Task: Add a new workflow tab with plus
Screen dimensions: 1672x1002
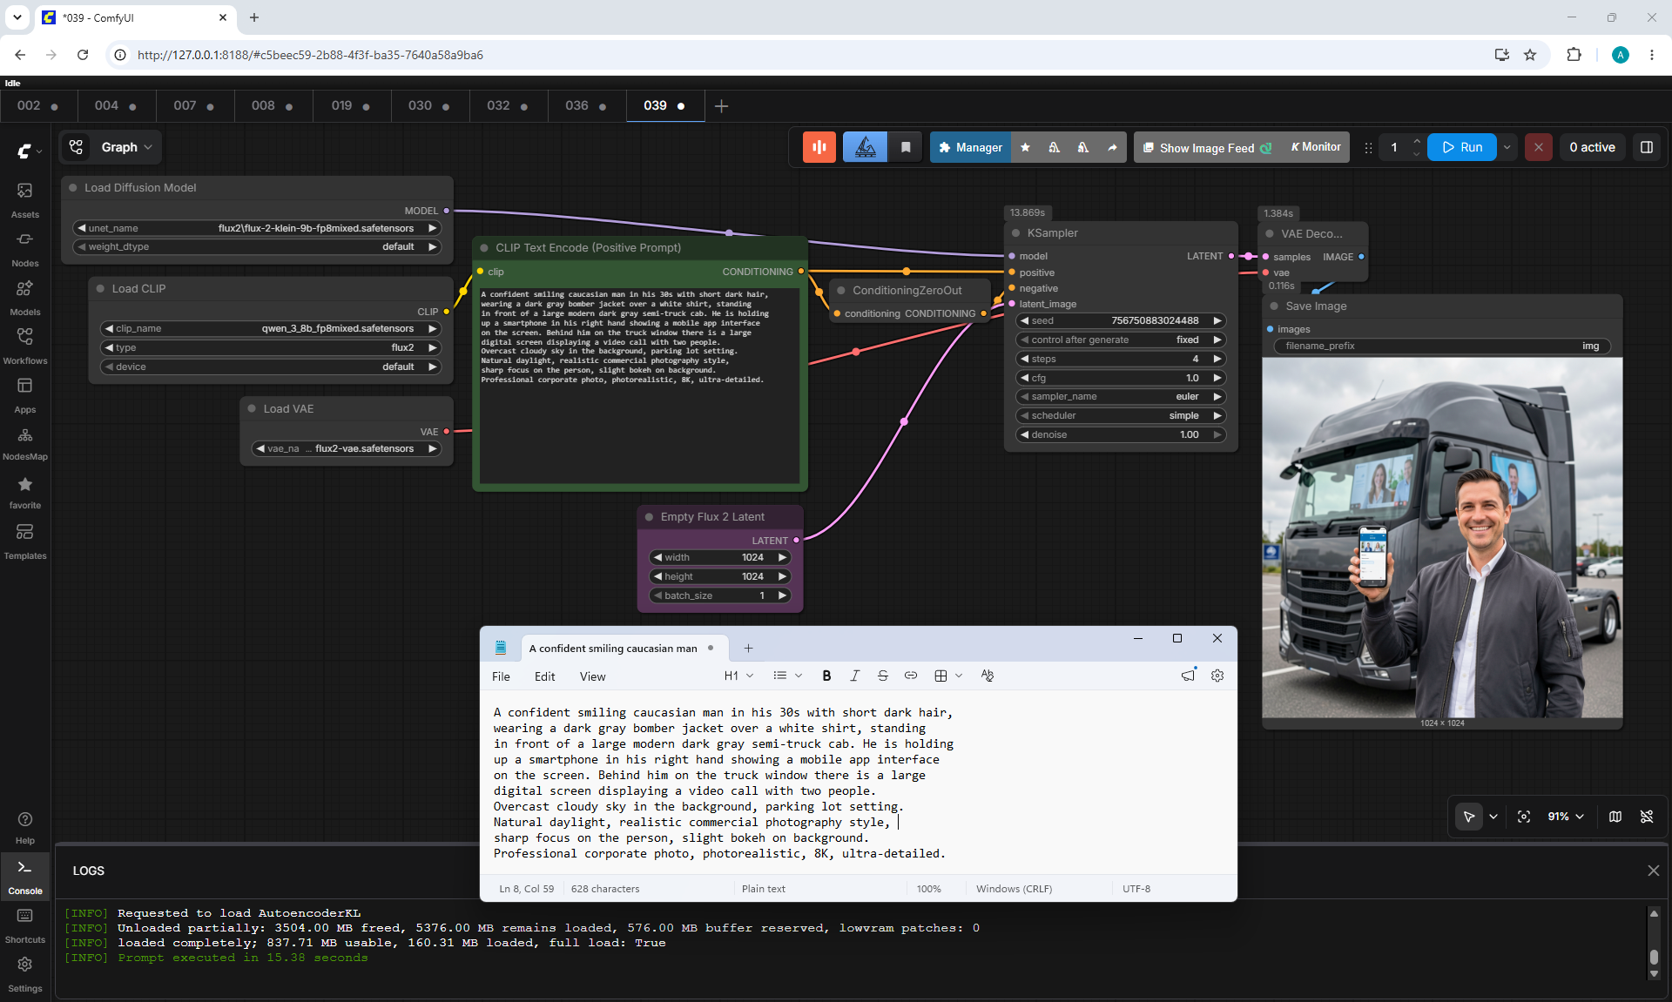Action: (721, 105)
